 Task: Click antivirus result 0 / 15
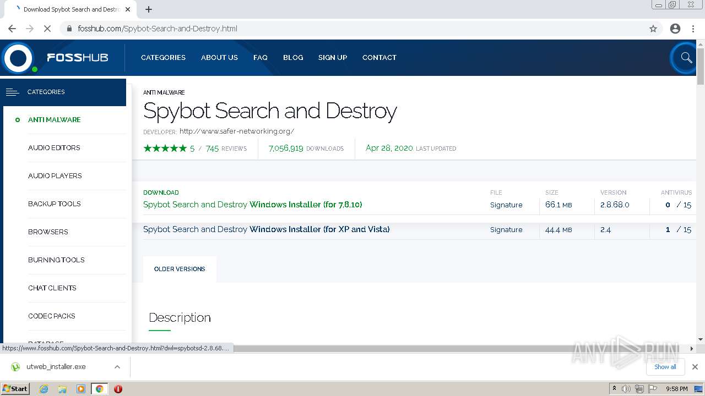pos(678,205)
